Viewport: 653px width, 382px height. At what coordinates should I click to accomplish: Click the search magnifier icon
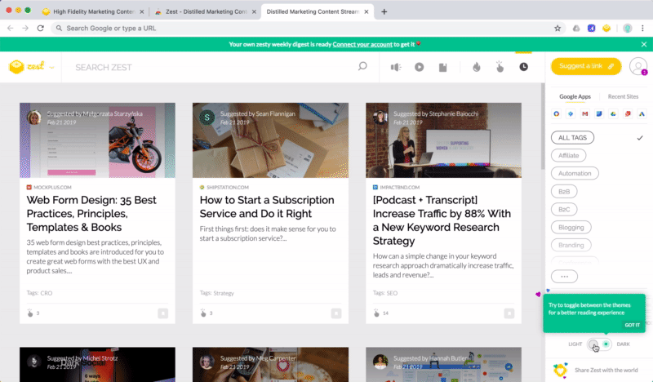click(362, 67)
